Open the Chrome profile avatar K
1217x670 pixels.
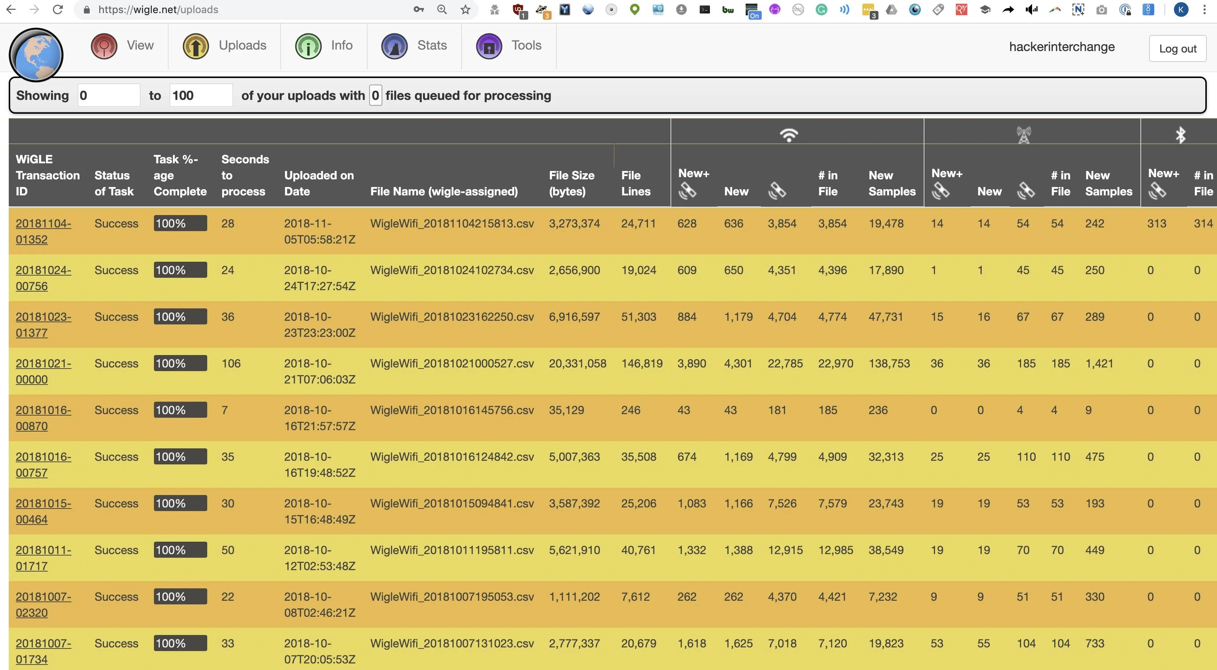pos(1181,9)
